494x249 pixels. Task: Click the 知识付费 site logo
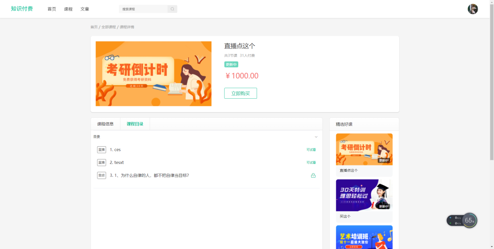tap(22, 9)
